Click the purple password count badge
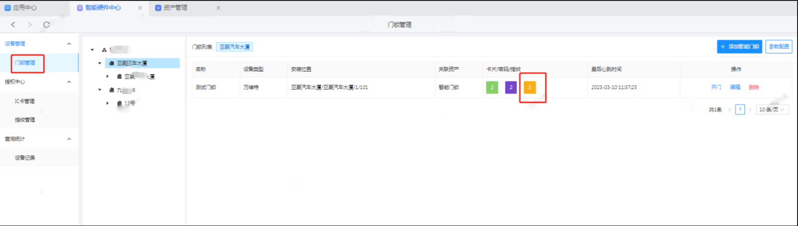 coord(510,87)
